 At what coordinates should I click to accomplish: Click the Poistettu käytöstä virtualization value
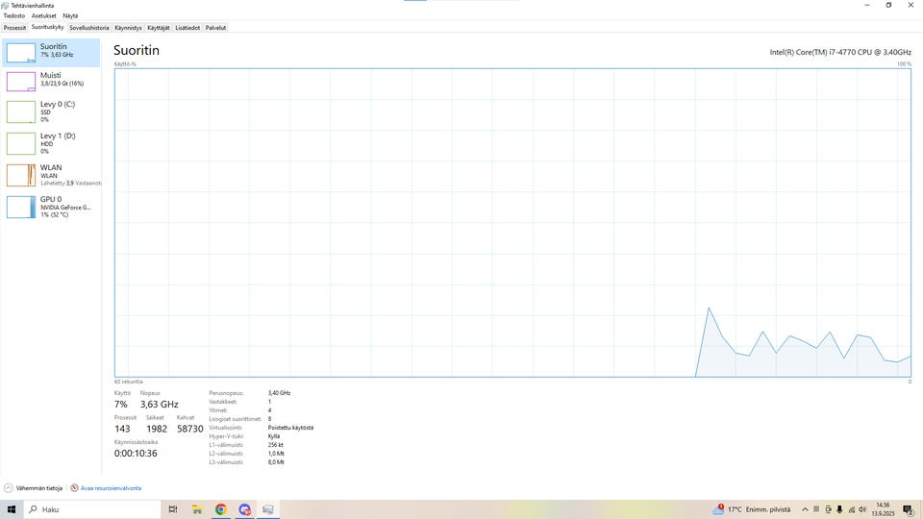coord(290,428)
